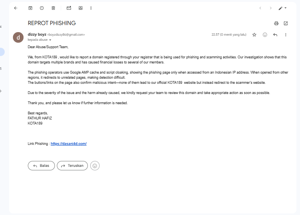300x215 pixels.
Task: Delete this email with the trash icon
Action: click(53, 8)
